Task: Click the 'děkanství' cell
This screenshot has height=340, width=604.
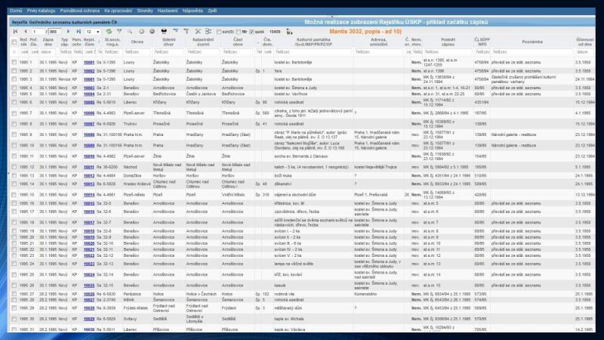Action: pos(282,184)
